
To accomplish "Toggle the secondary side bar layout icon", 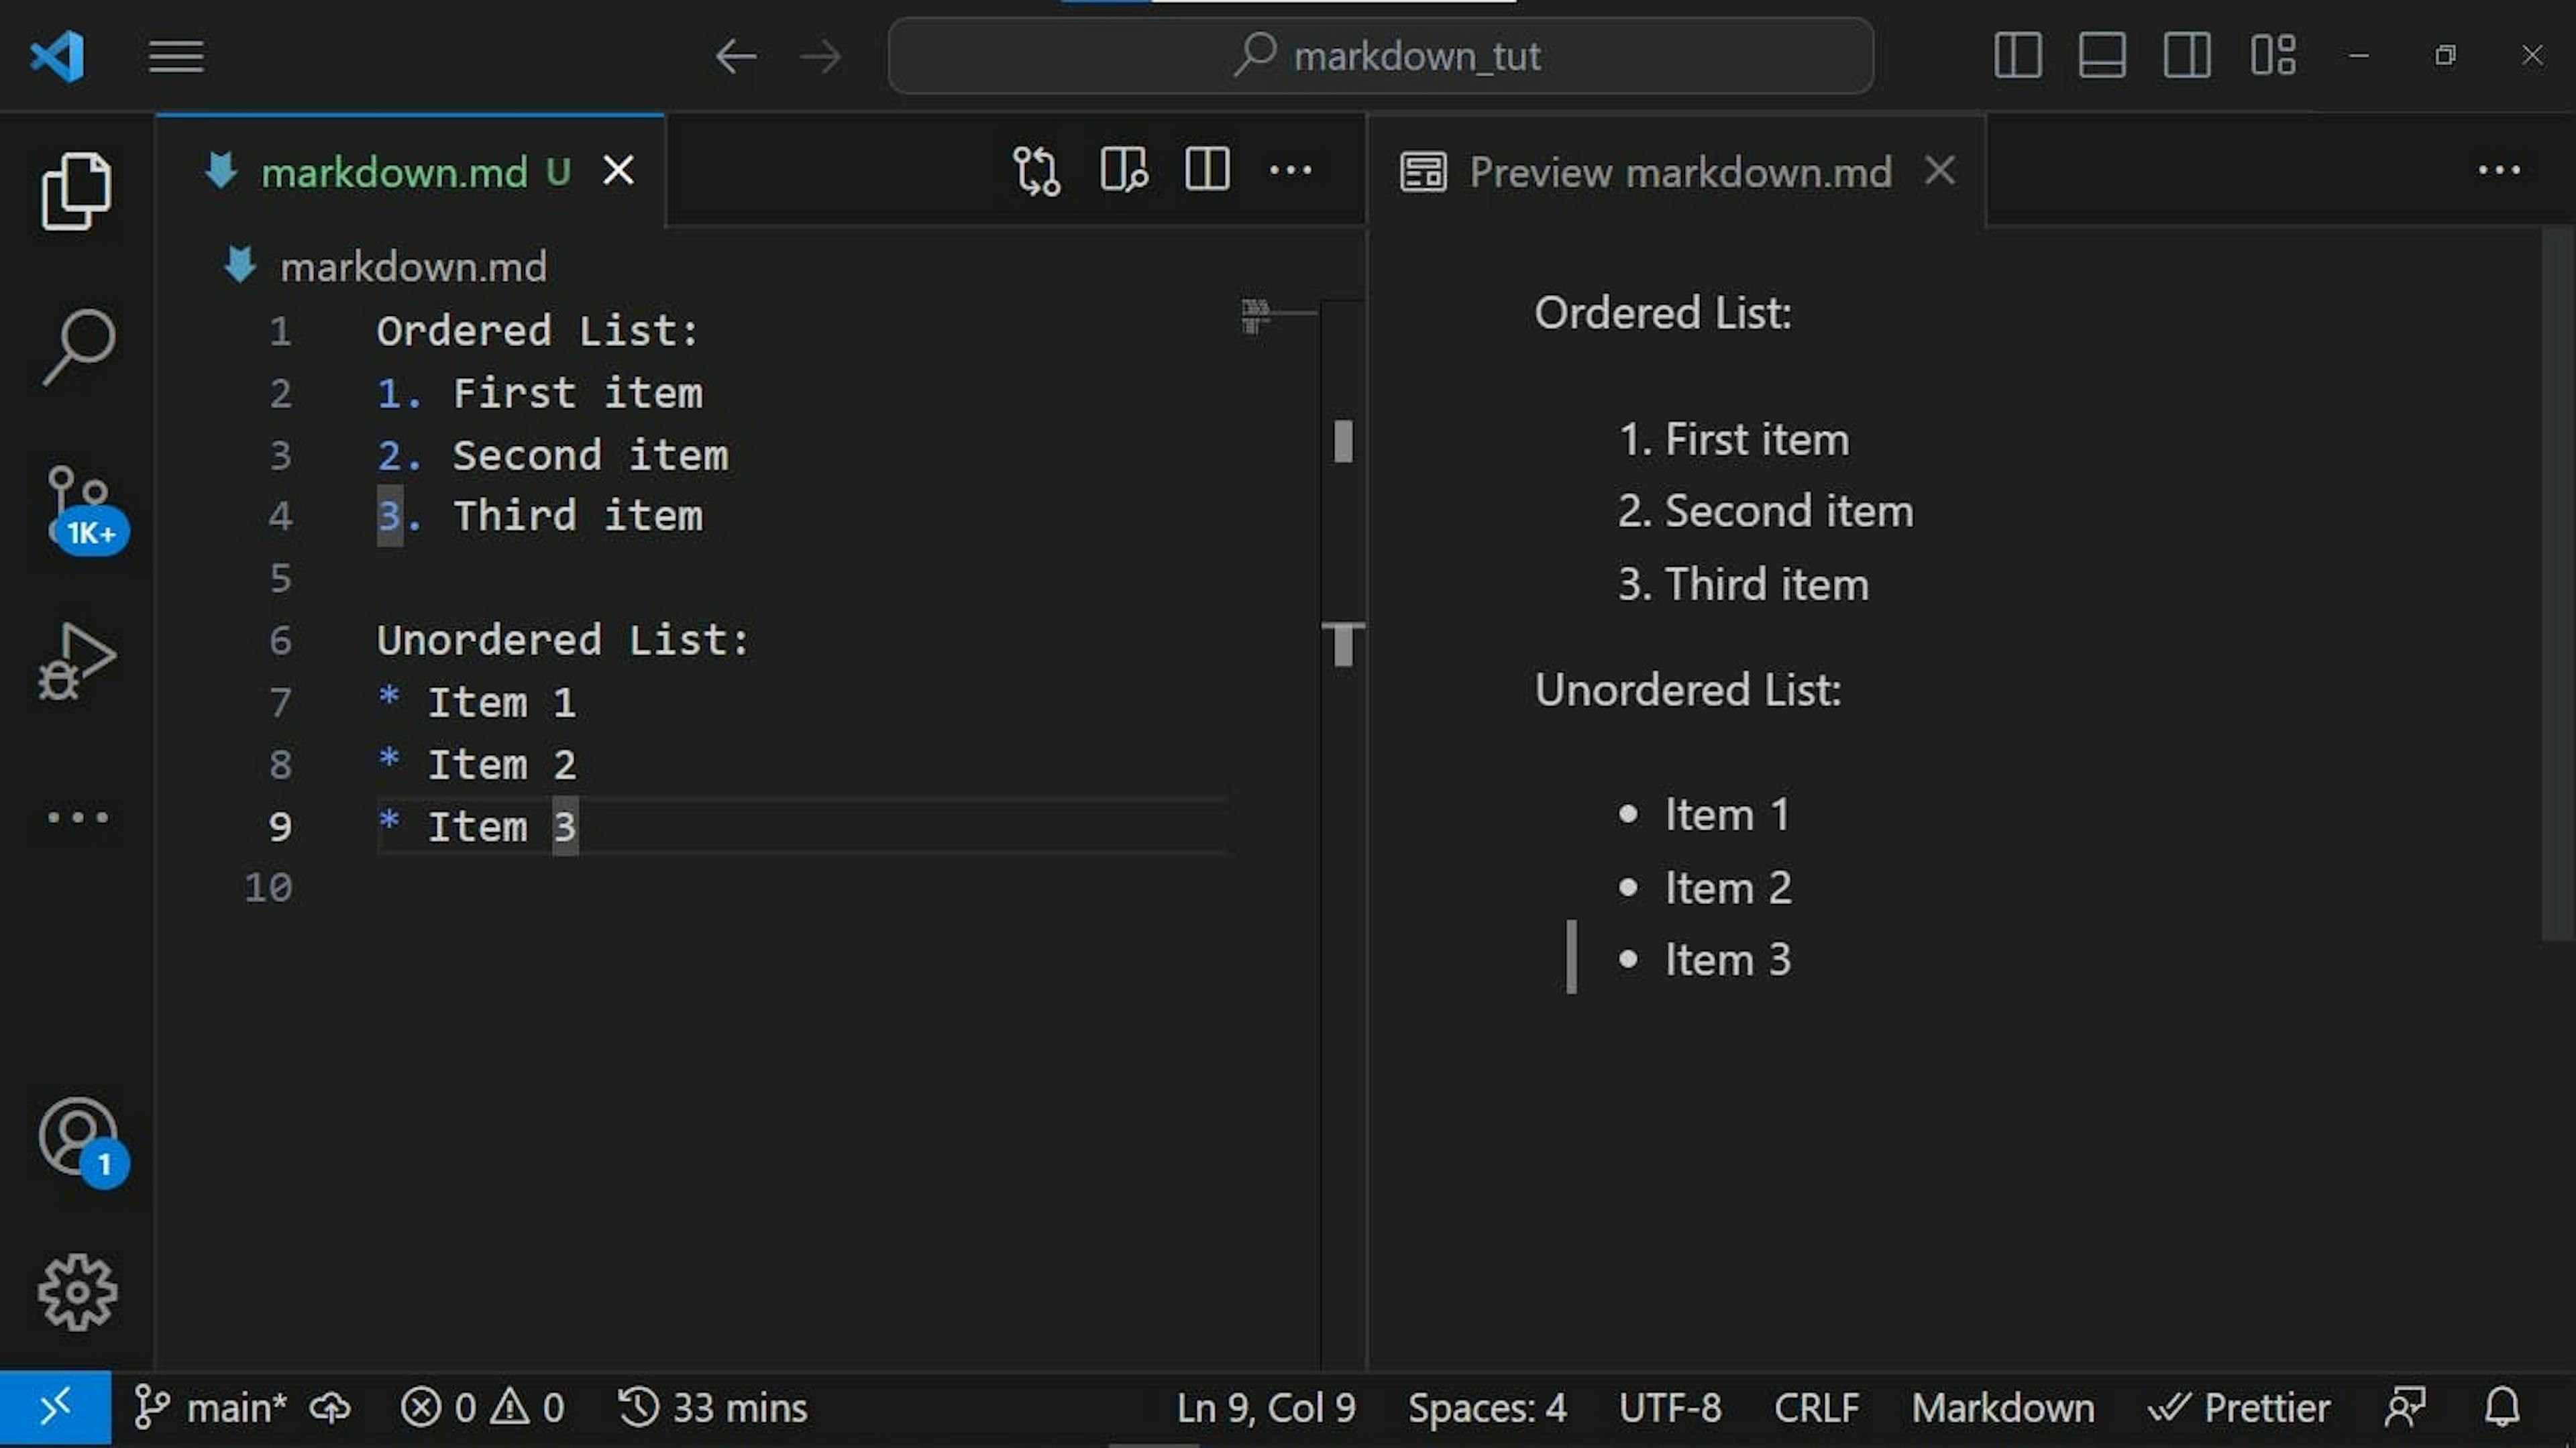I will pos(2187,55).
